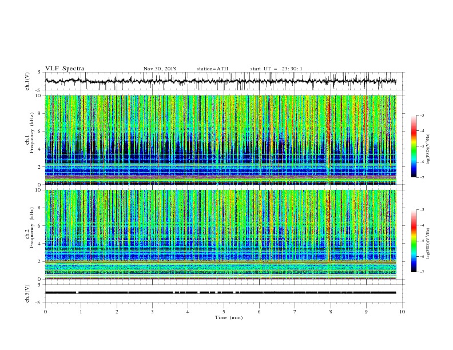
Task: Click the ch.2 spectrogram color scale bar
Action: click(414, 241)
